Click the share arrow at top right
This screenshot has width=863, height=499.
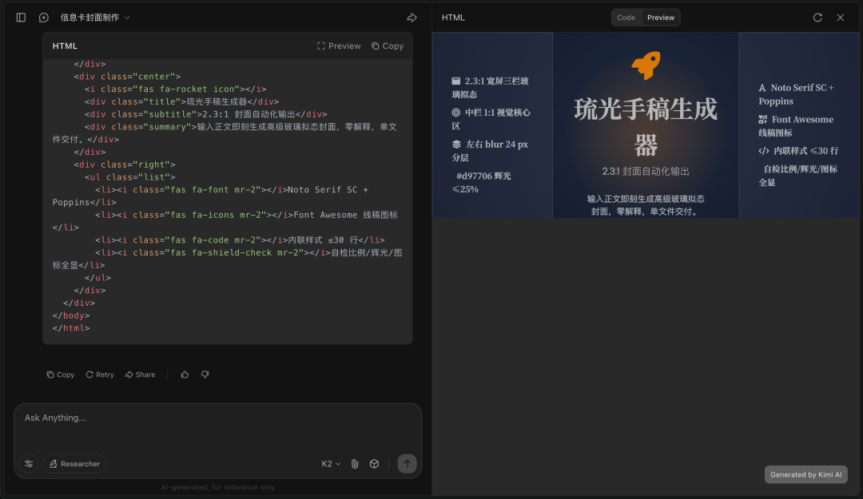(x=412, y=17)
